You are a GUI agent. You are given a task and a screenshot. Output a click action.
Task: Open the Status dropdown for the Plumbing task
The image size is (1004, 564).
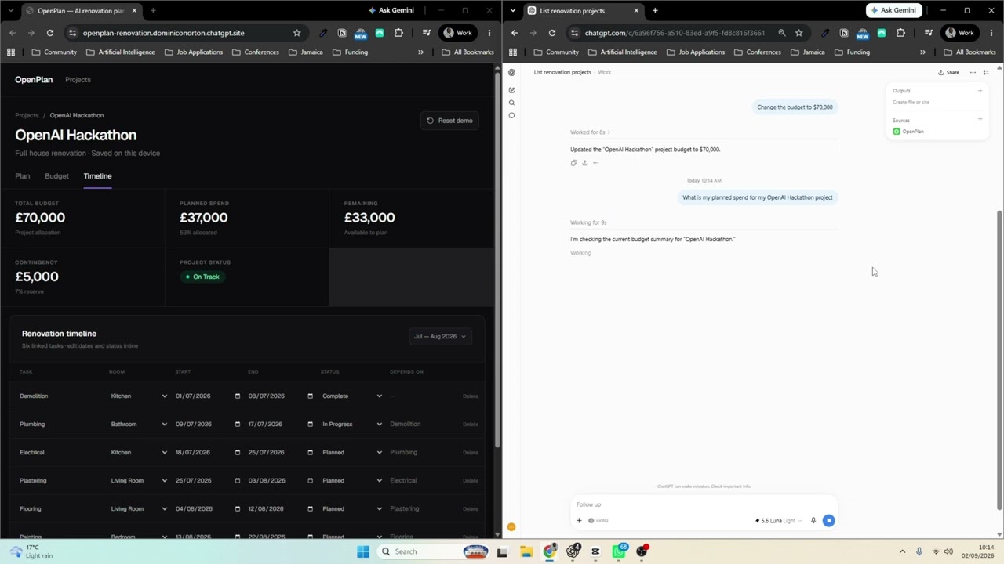[352, 424]
